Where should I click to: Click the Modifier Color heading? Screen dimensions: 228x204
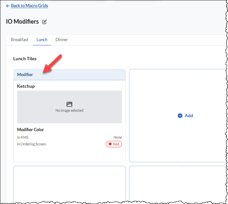[x=30, y=130]
